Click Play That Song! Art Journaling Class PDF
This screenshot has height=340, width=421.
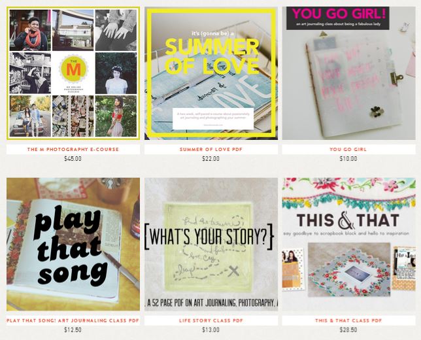pyautogui.click(x=73, y=320)
